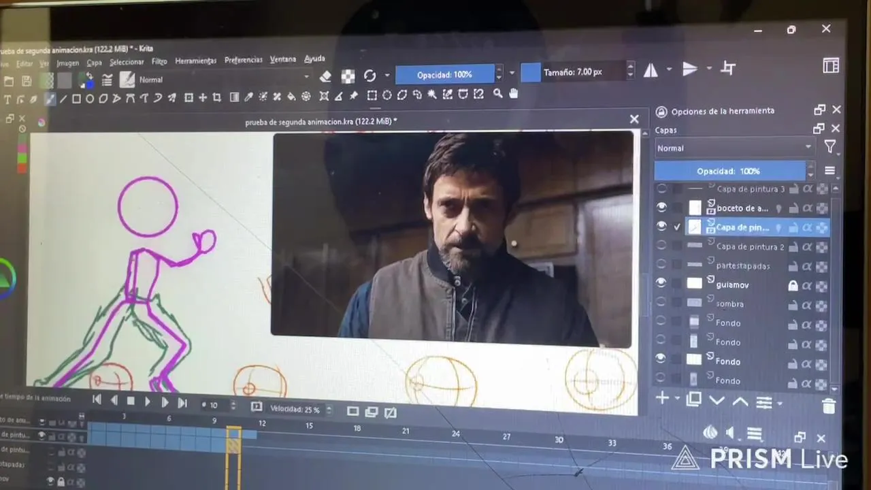
Task: Stop animation playback
Action: tap(131, 402)
